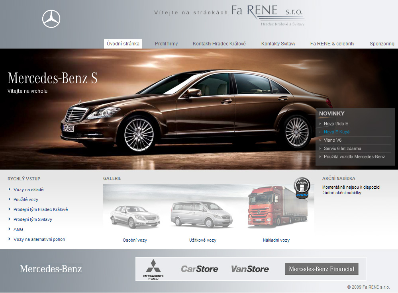
Task: Click the arrow bullet beside Vozy na skladě
Action: (9, 189)
